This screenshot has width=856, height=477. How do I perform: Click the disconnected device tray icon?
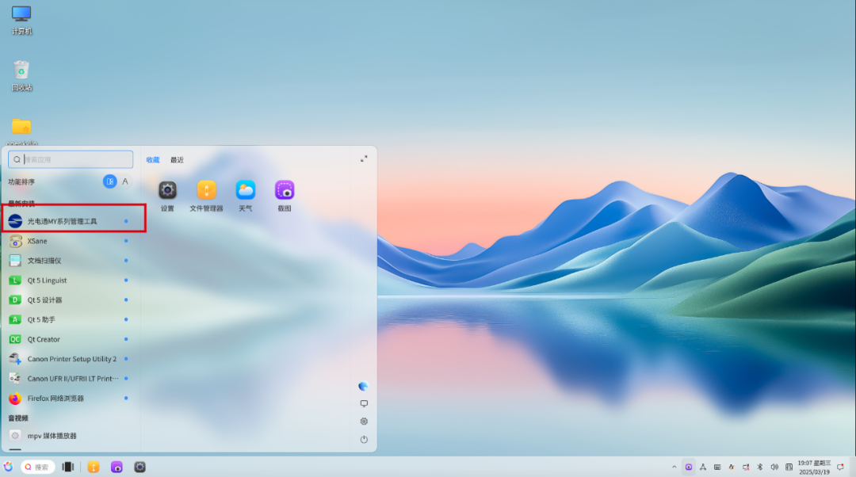(746, 467)
